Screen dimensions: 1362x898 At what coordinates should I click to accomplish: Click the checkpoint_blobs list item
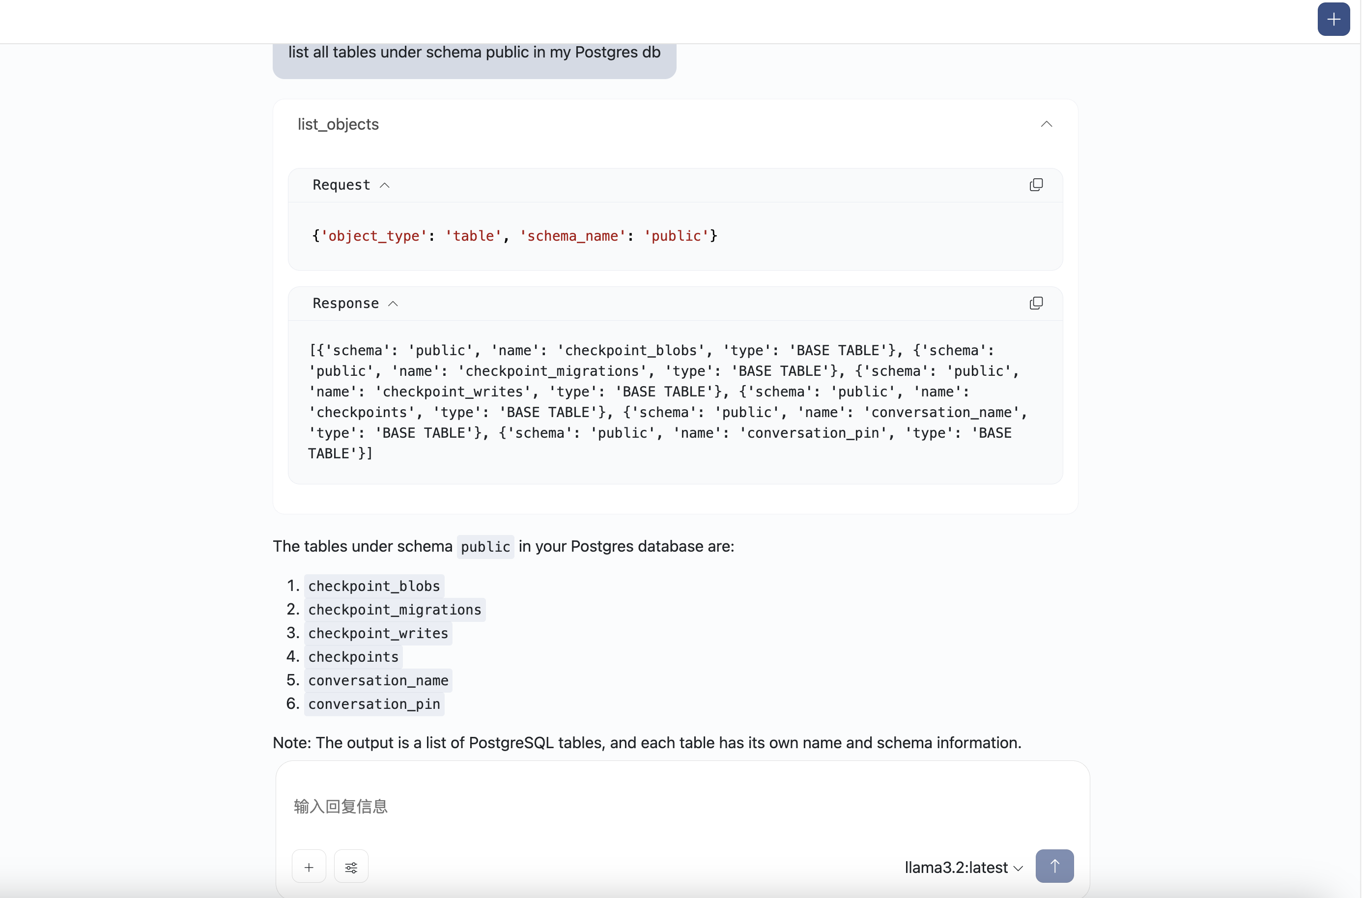(x=374, y=586)
